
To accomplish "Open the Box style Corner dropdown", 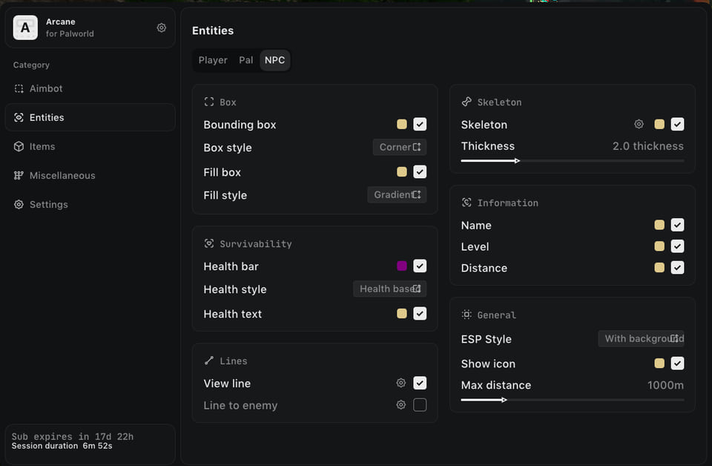I will [400, 147].
